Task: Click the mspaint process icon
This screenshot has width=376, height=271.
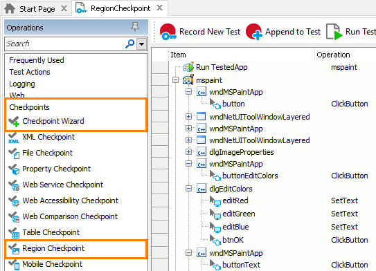Action: click(188, 80)
